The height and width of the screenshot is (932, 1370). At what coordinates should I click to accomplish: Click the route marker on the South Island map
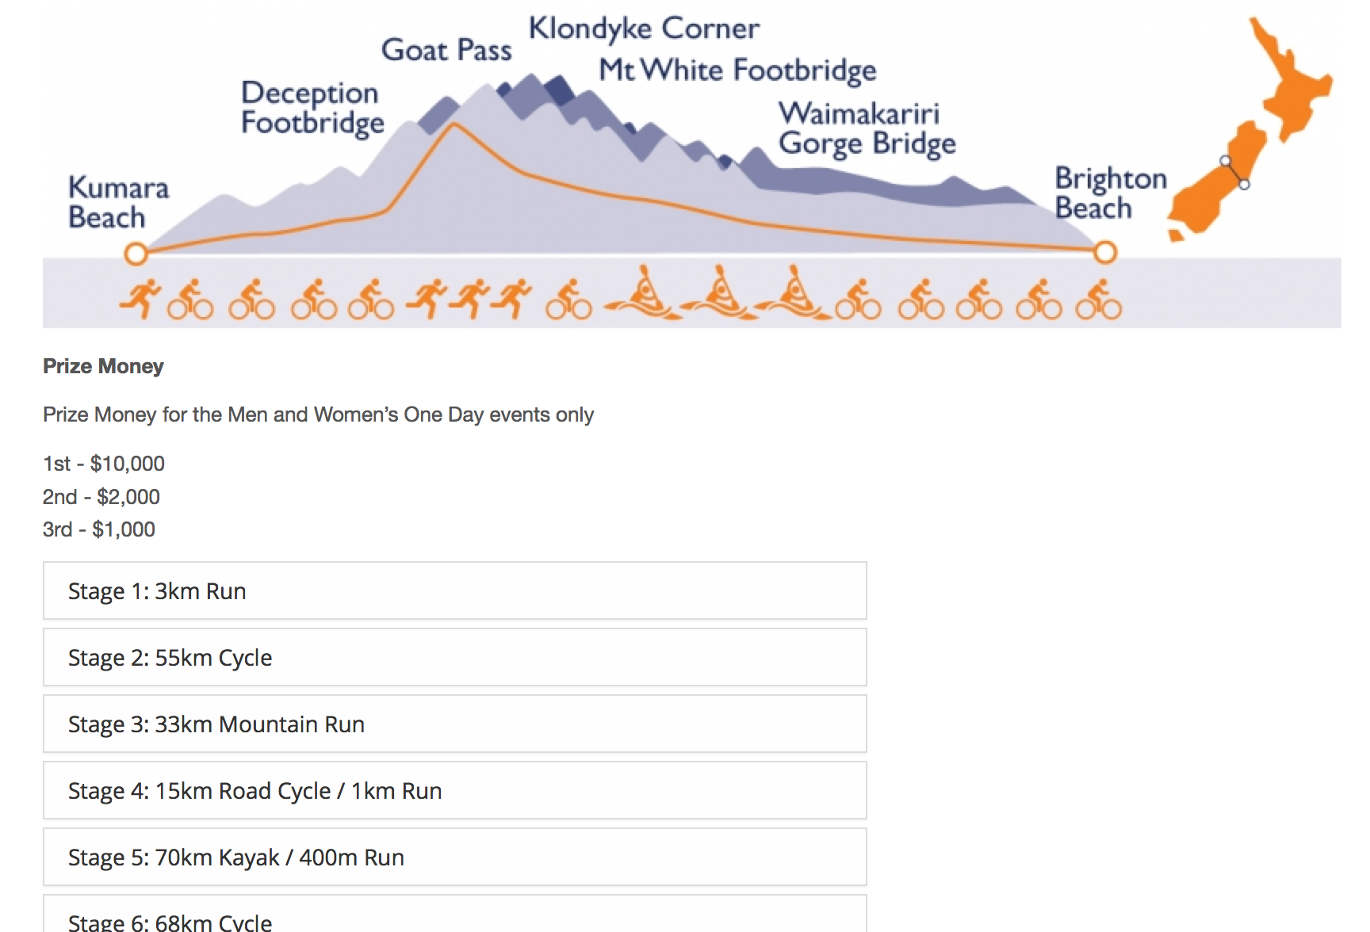tap(1234, 173)
